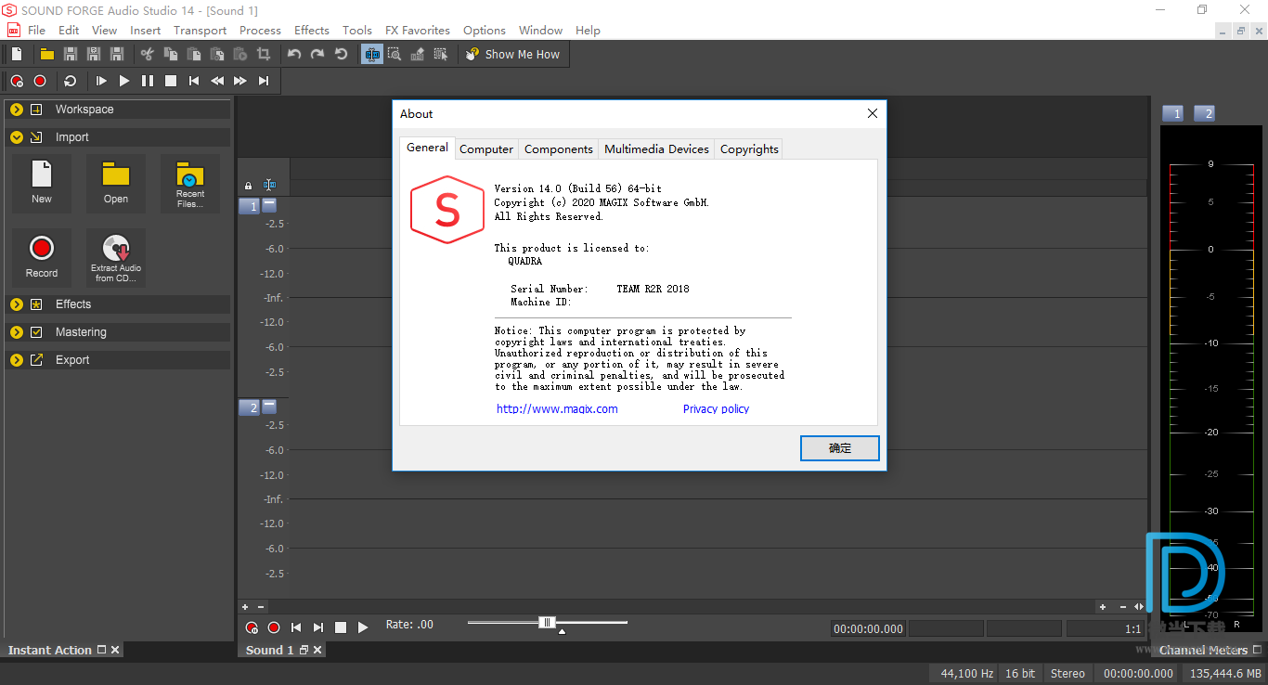Click Fast Forward in the transport toolbar
Screen dimensions: 1268x685
click(240, 81)
